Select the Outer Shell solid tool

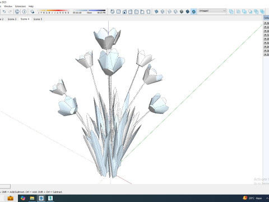point(231,12)
